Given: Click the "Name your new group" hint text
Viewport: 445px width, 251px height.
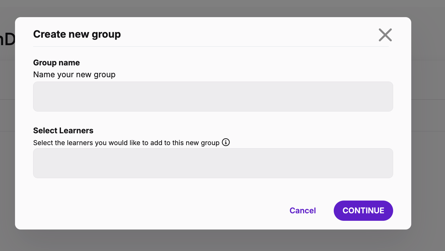Looking at the screenshot, I should (x=74, y=75).
